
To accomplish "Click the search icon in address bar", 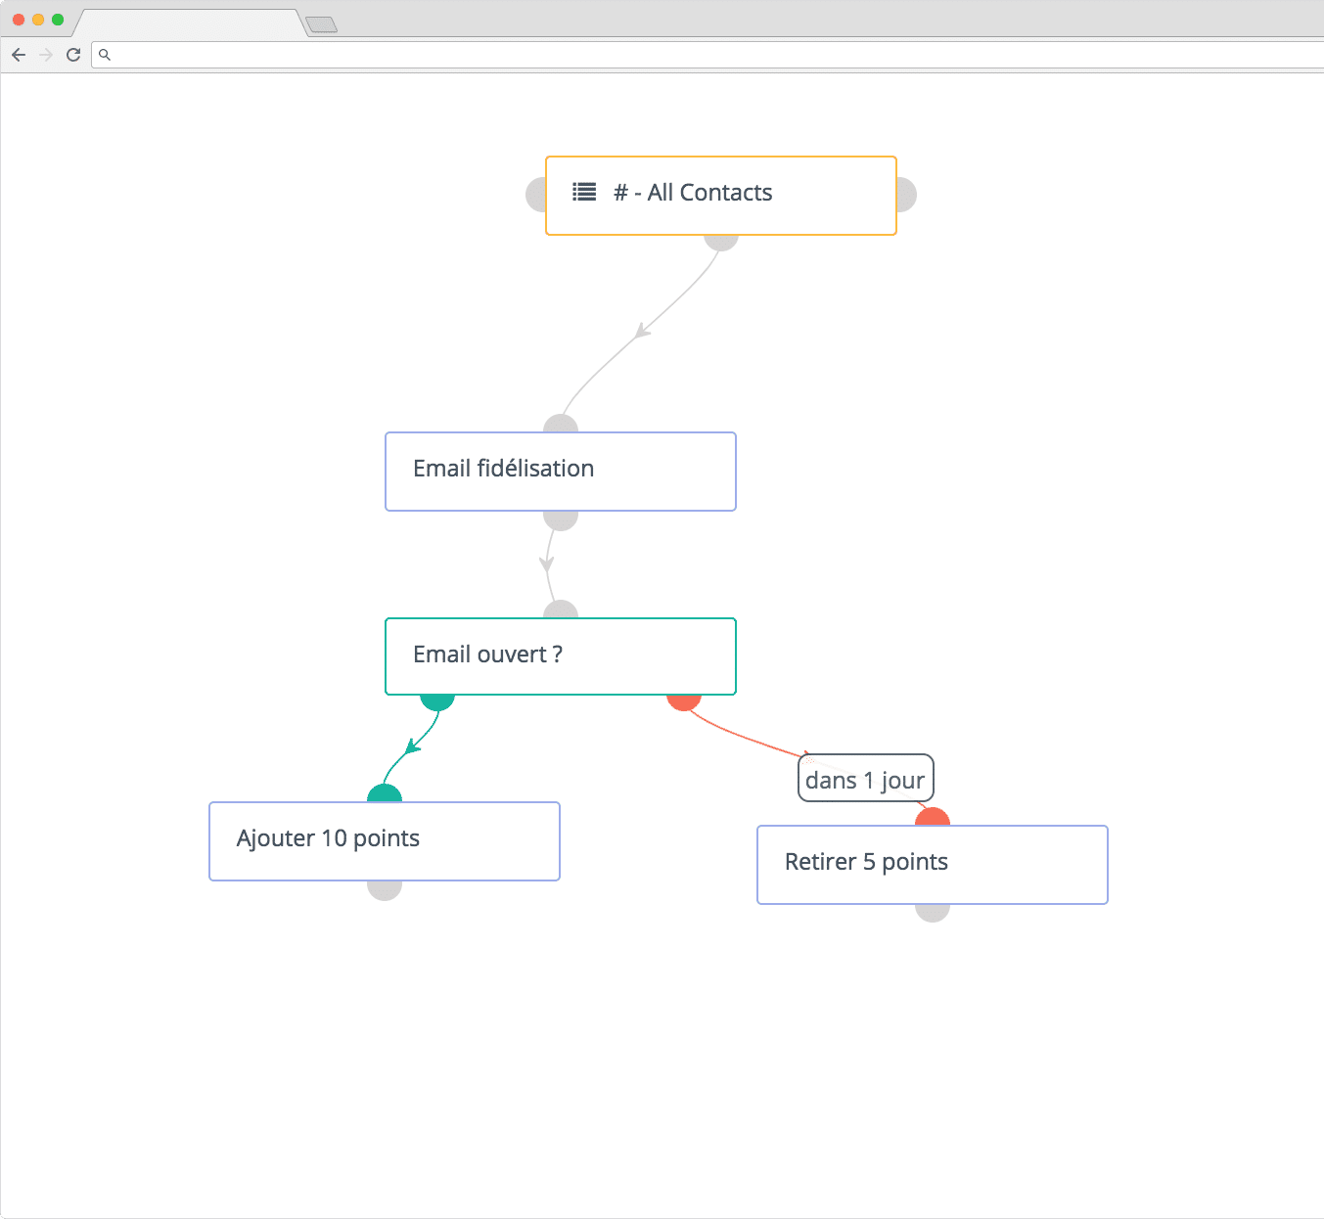I will pos(105,55).
